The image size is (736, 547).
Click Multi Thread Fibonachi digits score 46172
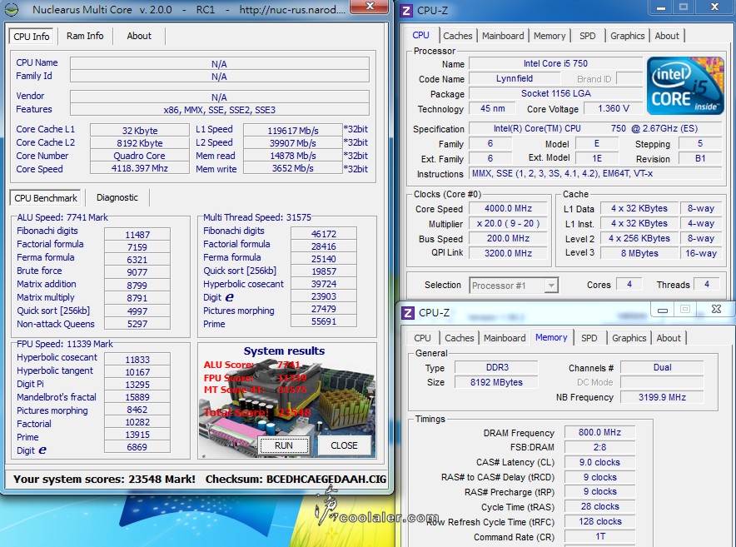[323, 233]
